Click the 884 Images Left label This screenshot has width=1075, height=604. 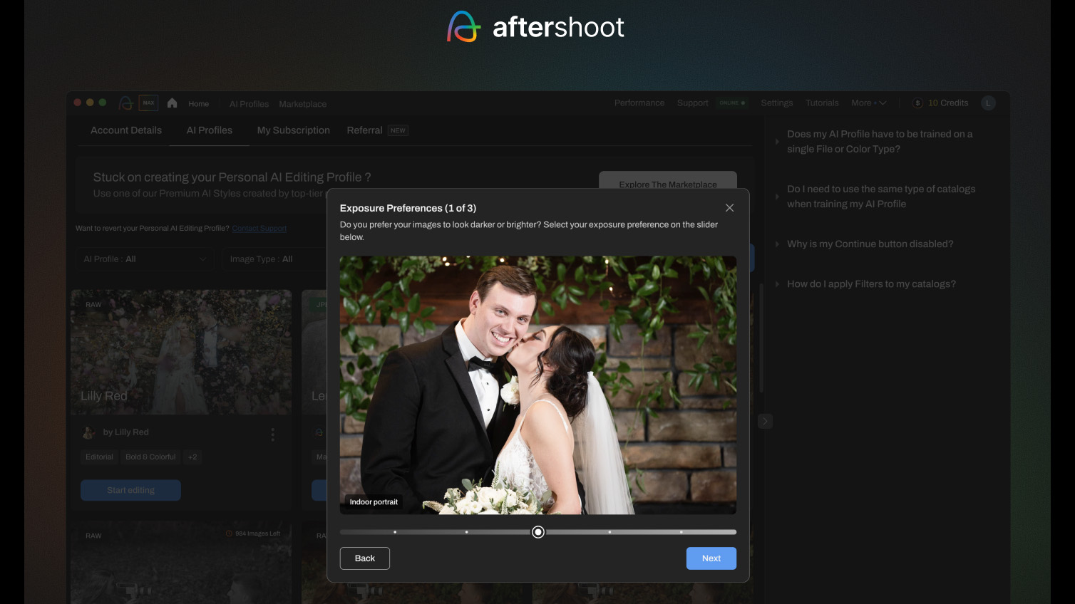tap(253, 533)
